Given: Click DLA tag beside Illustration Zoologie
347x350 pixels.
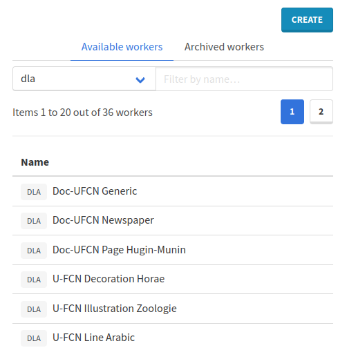Looking at the screenshot, I should (34, 309).
